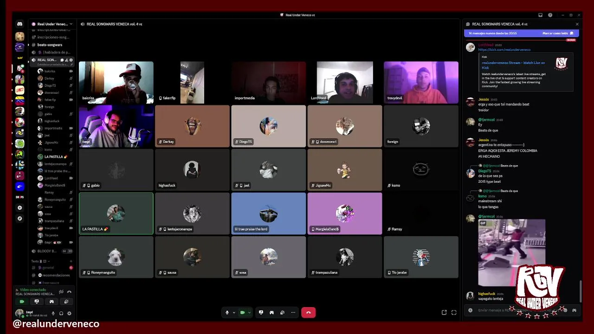This screenshot has width=594, height=334.
Task: Open realunderveneco Stream Watch Live on Kick title
Action: click(513, 65)
